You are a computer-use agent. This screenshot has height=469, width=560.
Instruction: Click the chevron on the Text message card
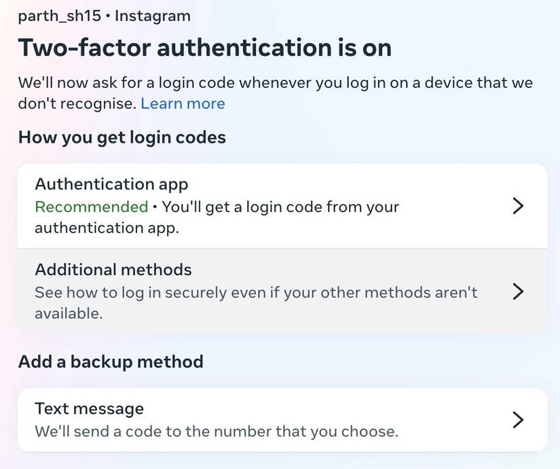(518, 419)
